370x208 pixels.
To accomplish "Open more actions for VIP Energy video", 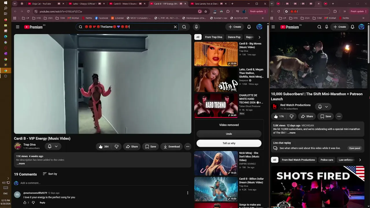I will pos(188,146).
